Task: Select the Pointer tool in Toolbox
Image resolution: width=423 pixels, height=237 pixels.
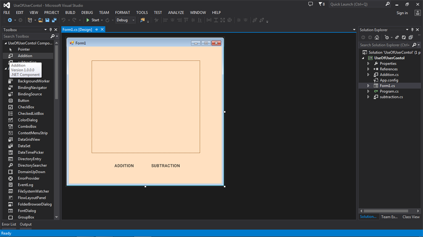Action: click(24, 49)
